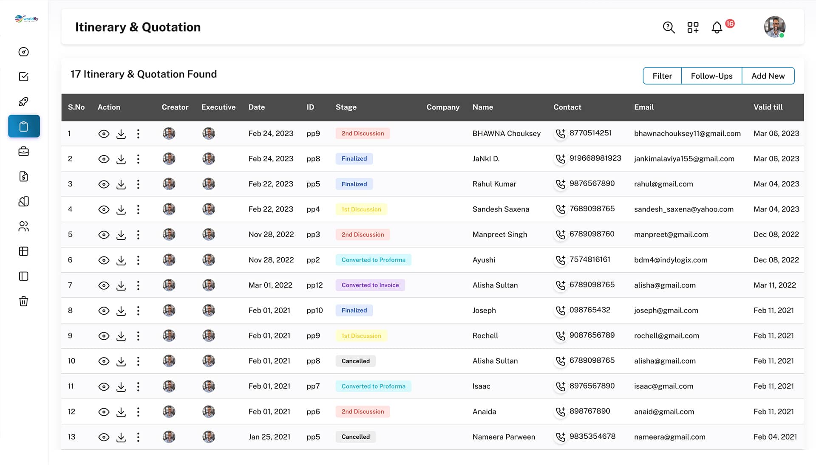Call phone icon beside 7574816161

[x=561, y=260]
